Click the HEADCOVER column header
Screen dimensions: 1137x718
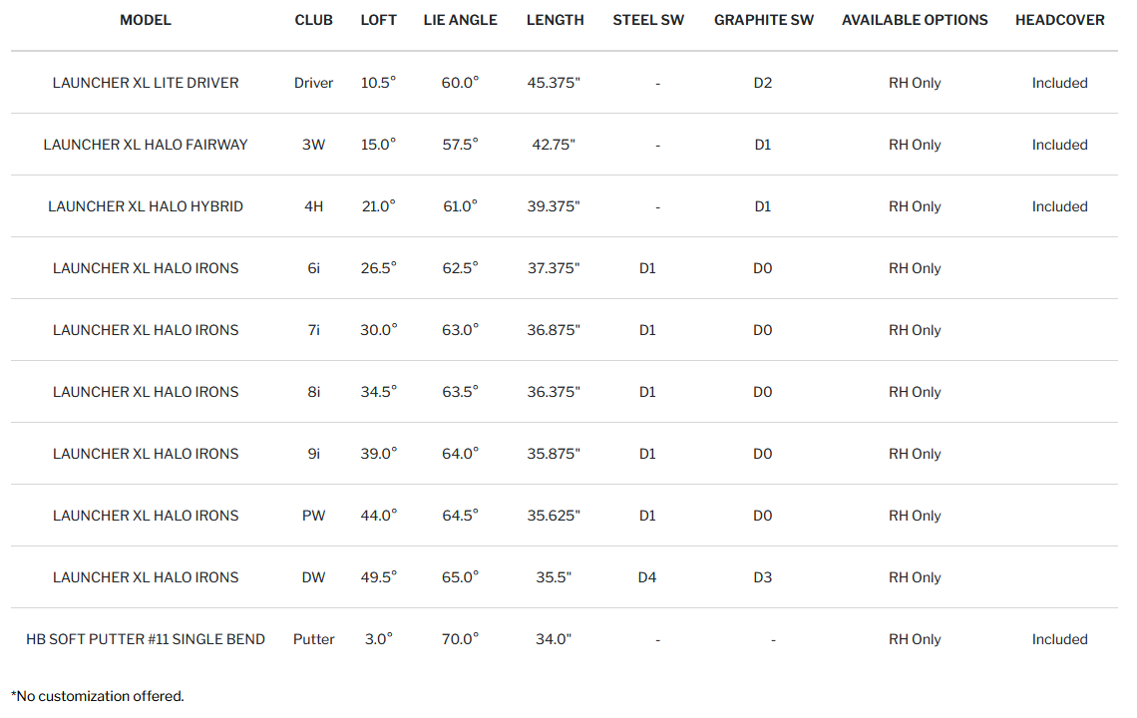(x=1059, y=20)
